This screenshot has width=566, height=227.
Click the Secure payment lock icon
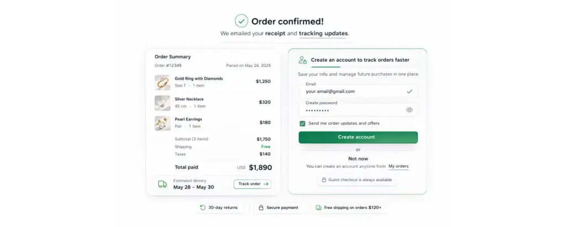coord(260,208)
